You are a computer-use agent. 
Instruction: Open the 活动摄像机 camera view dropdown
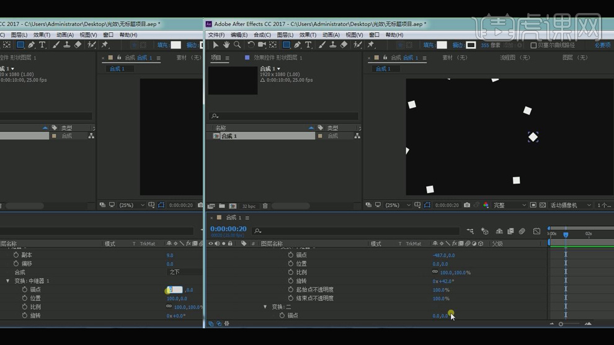pos(567,205)
